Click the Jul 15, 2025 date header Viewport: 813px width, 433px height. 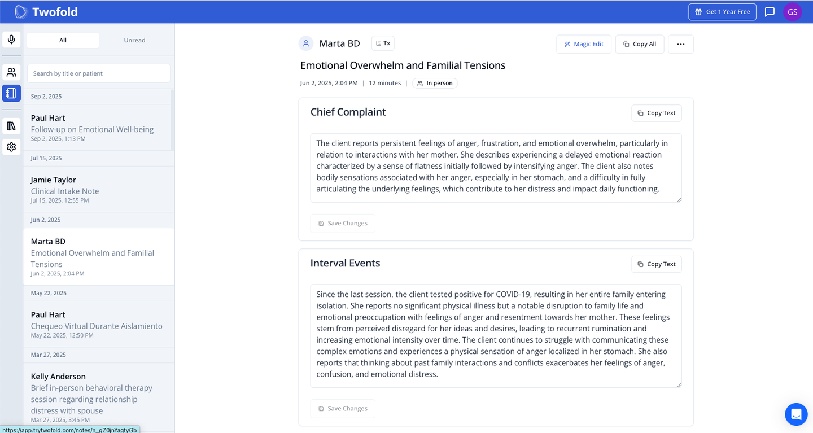coord(46,158)
